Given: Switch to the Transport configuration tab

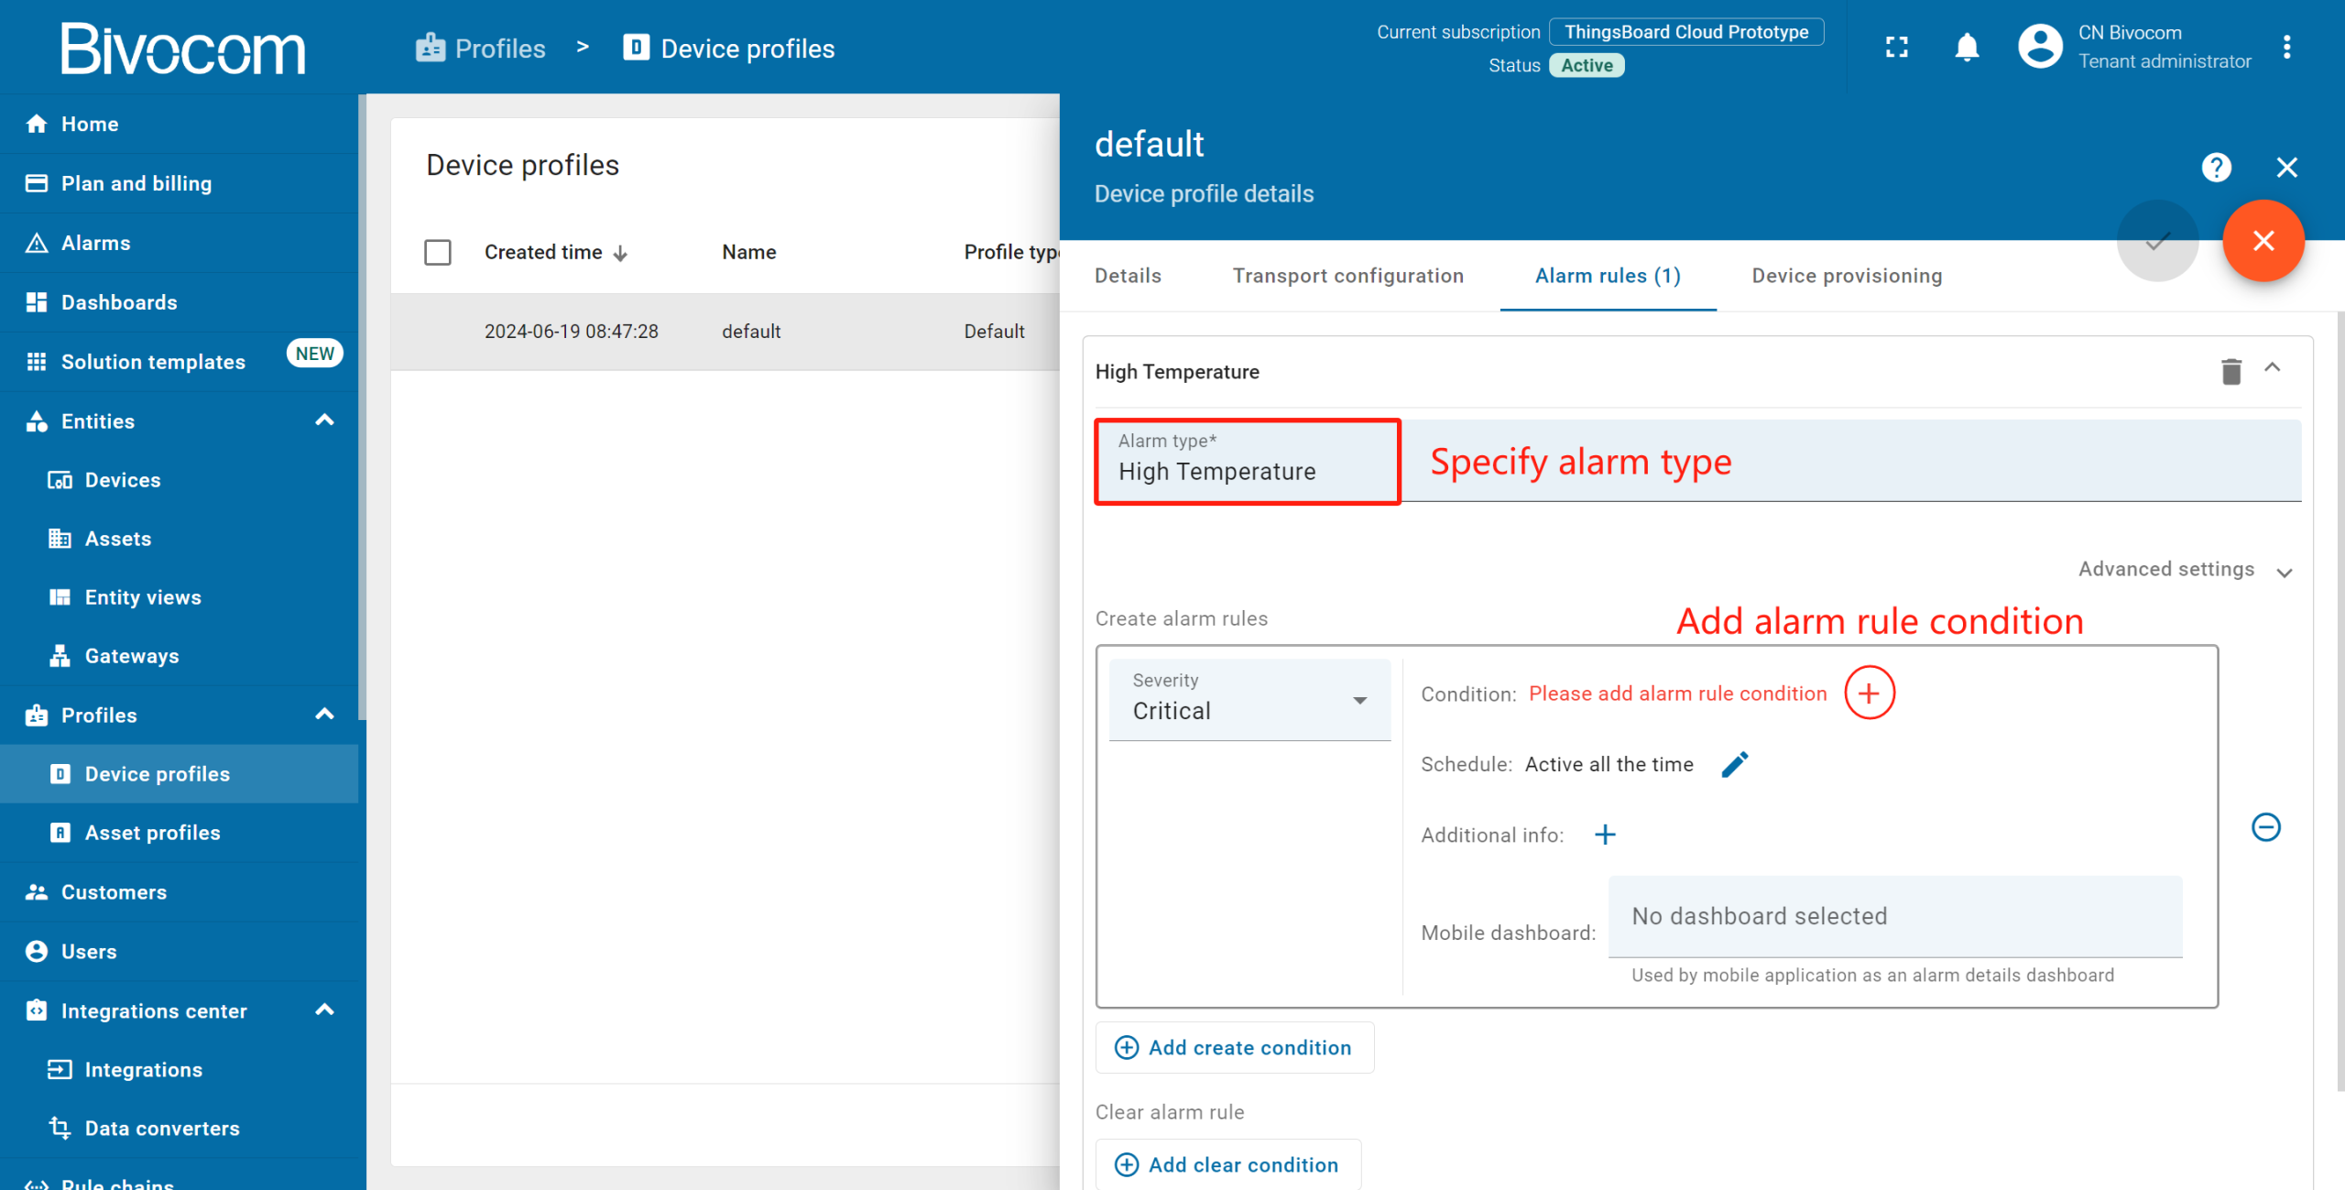Looking at the screenshot, I should 1347,276.
